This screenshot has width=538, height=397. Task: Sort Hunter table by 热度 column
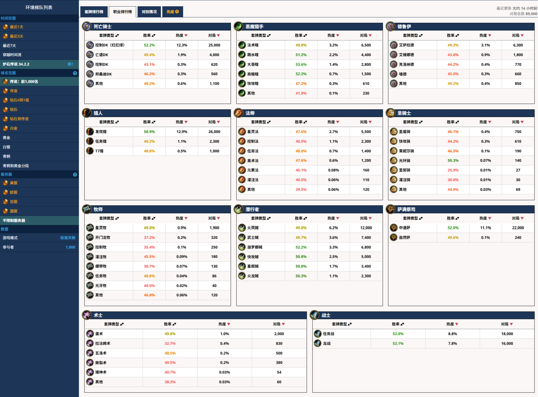coord(182,122)
